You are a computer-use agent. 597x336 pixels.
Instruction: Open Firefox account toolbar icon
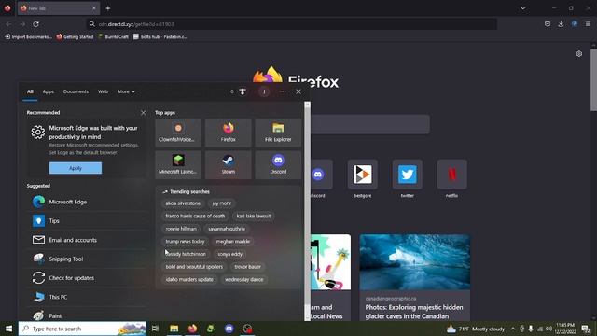575,24
